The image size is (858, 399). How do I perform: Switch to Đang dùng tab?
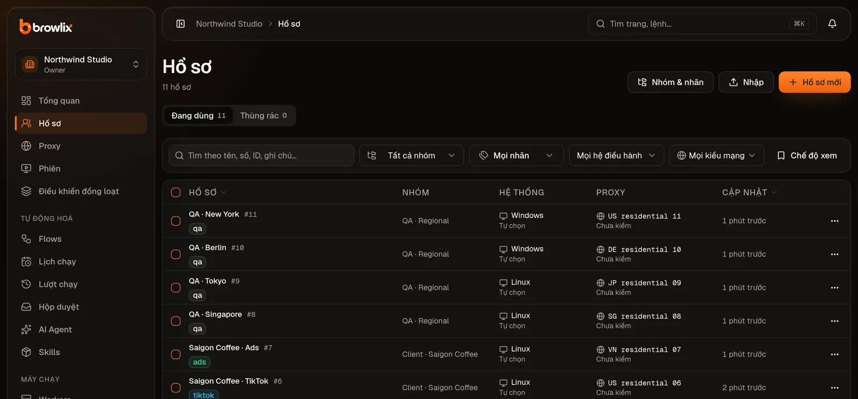pyautogui.click(x=198, y=115)
